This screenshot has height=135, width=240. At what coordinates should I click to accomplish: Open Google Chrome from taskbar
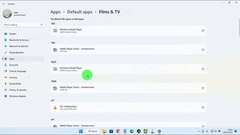pos(118,131)
